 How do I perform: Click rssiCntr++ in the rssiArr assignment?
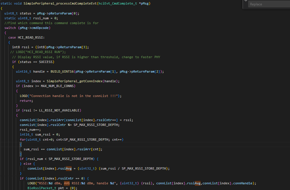[x=106, y=120]
